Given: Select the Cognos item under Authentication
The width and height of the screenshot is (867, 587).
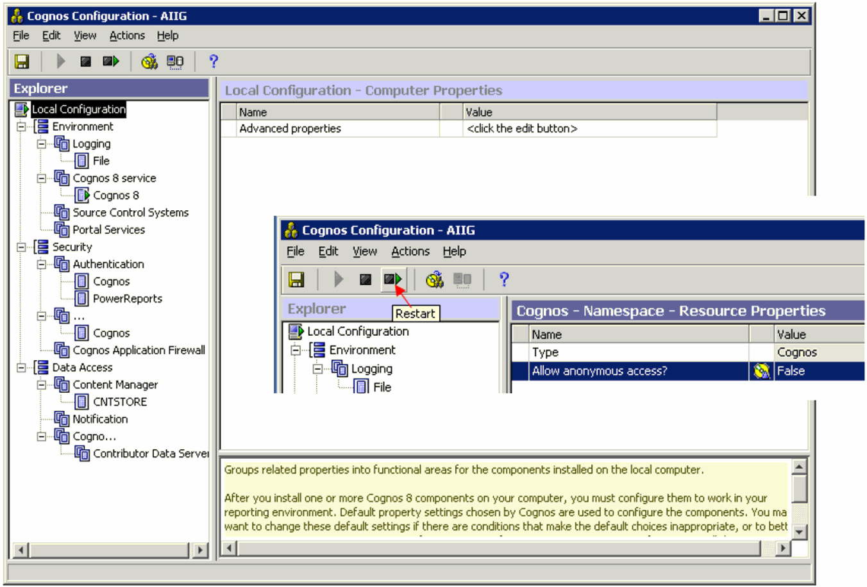Looking at the screenshot, I should click(112, 281).
